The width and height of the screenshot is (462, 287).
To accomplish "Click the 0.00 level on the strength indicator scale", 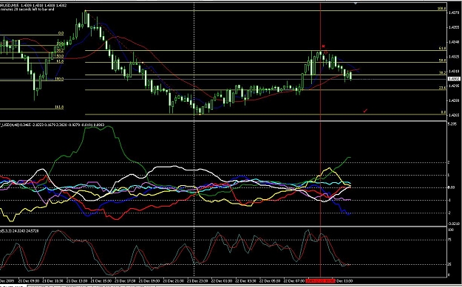I will coord(451,187).
